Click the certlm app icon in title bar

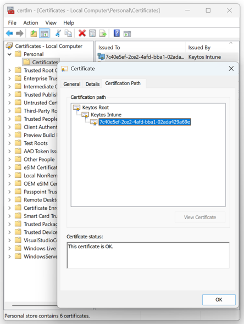(11, 10)
